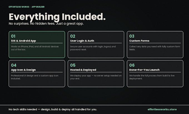
Task: Click the APP BUILDER label
Action: click(38, 7)
